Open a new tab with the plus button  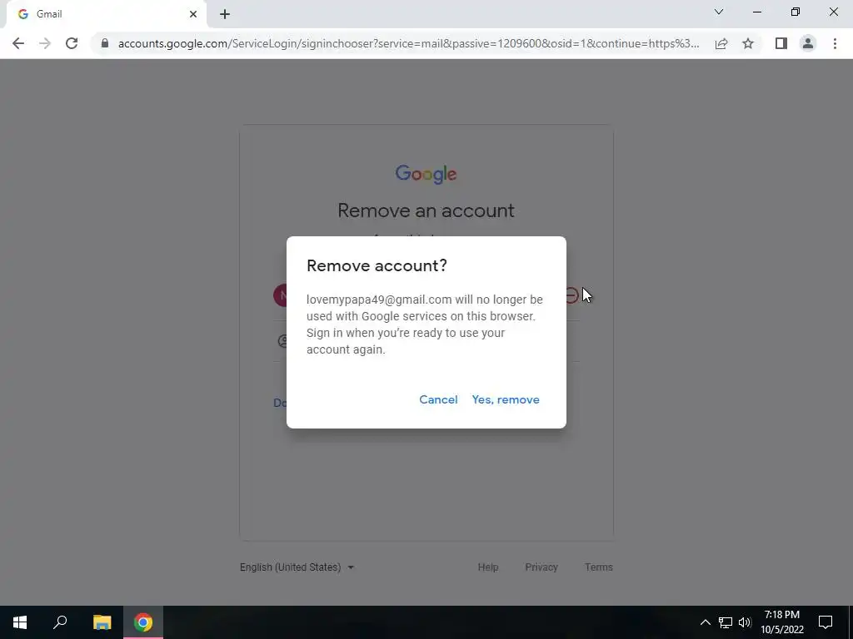coord(225,14)
